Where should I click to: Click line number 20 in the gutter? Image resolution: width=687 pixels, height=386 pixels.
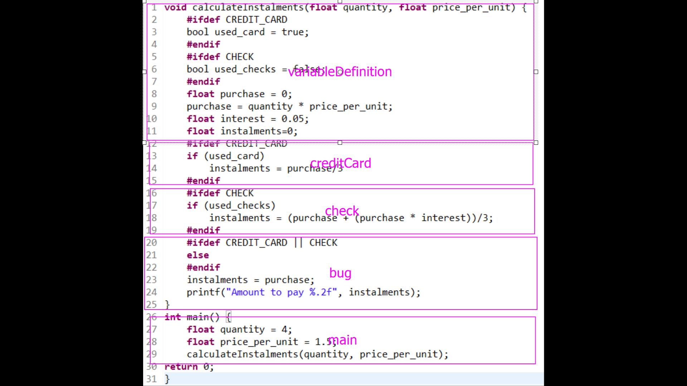tap(152, 243)
